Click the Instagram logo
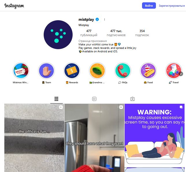 (14, 6)
